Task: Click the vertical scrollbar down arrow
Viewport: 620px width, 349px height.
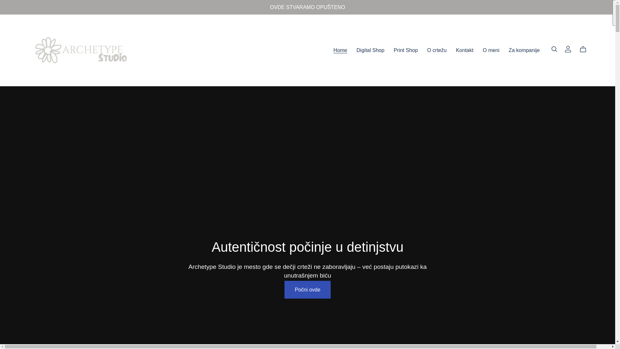Action: pos(617,342)
